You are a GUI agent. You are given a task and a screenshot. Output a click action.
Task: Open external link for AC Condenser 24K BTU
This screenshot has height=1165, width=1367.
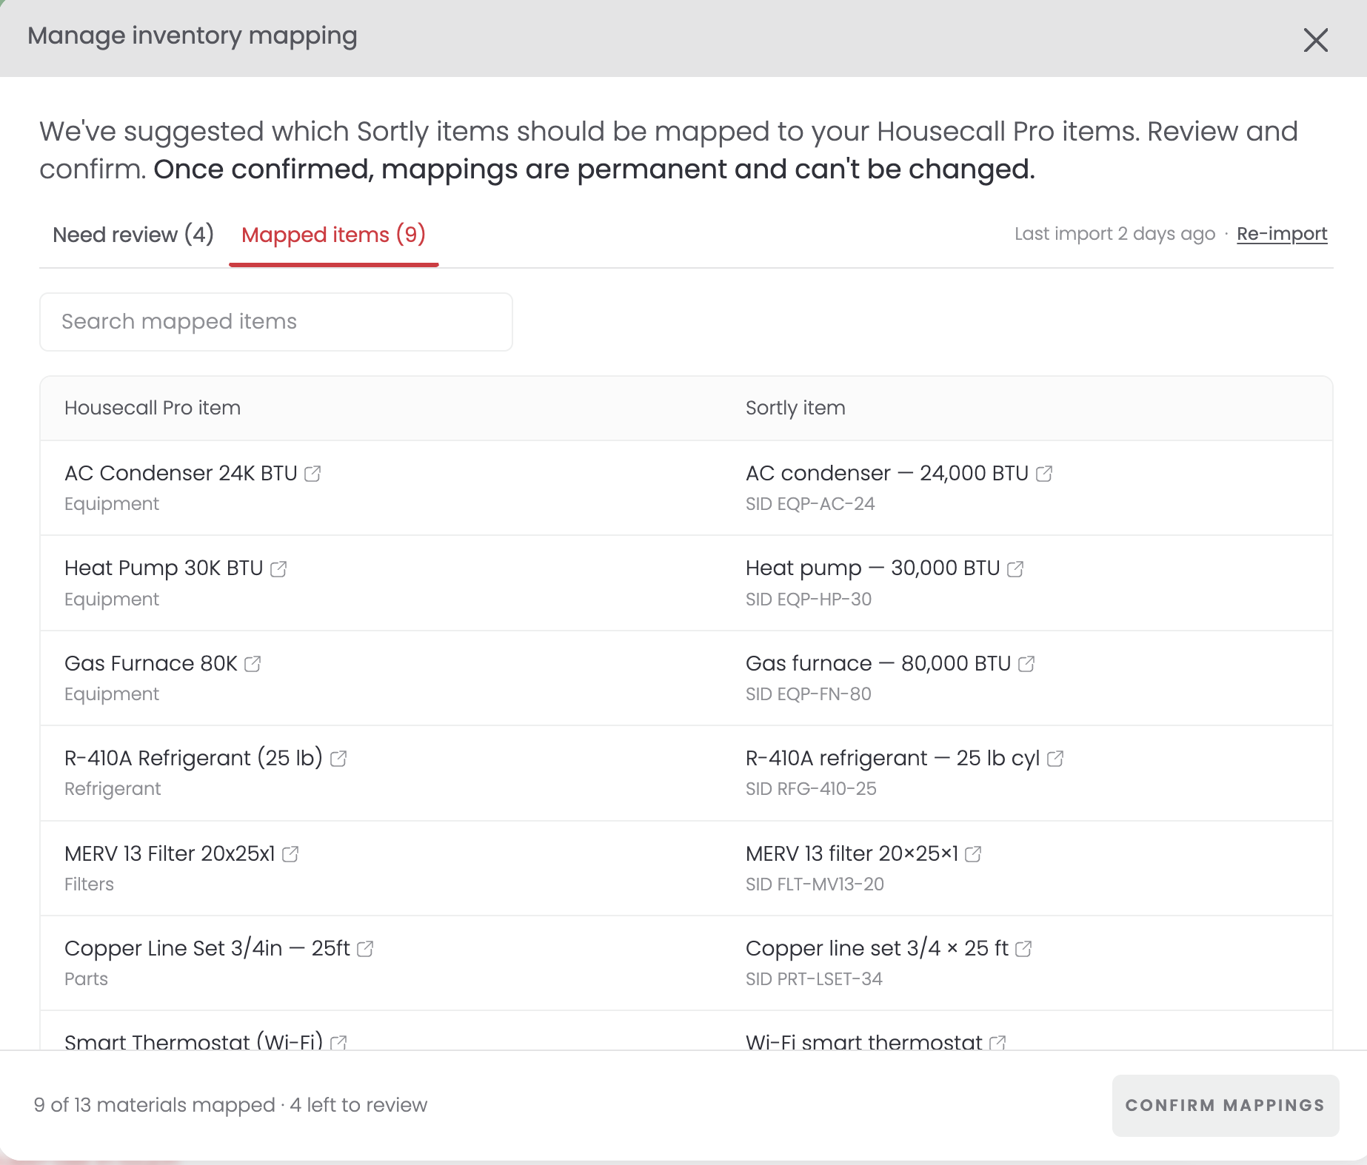312,474
